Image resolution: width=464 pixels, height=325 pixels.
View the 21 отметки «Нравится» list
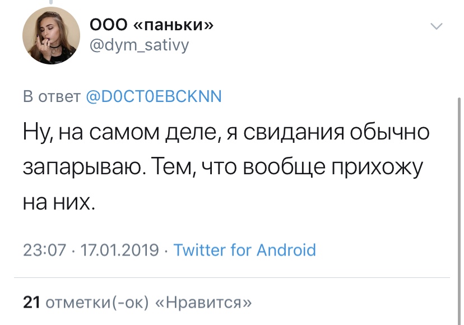(x=137, y=303)
